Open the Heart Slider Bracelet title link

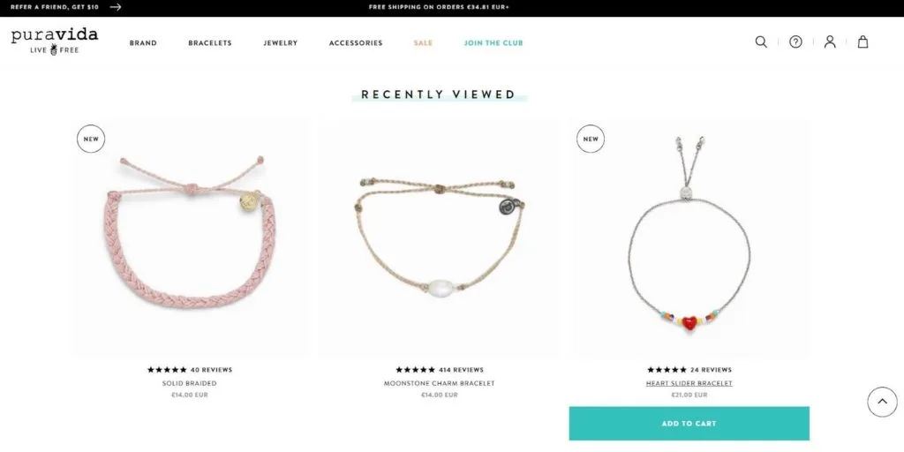point(689,383)
